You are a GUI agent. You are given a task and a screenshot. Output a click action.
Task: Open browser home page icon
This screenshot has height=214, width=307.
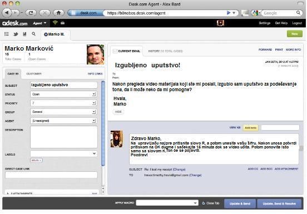point(58,13)
